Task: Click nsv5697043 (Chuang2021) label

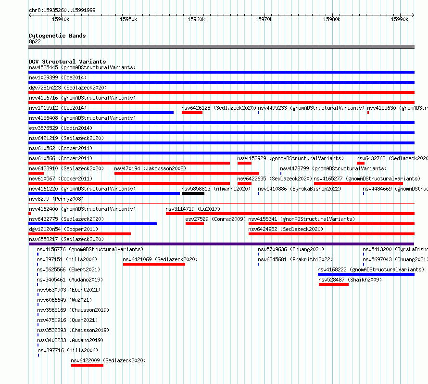Action: click(x=395, y=259)
